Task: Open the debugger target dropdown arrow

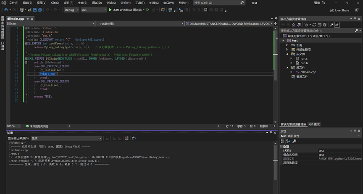Action: point(144,10)
